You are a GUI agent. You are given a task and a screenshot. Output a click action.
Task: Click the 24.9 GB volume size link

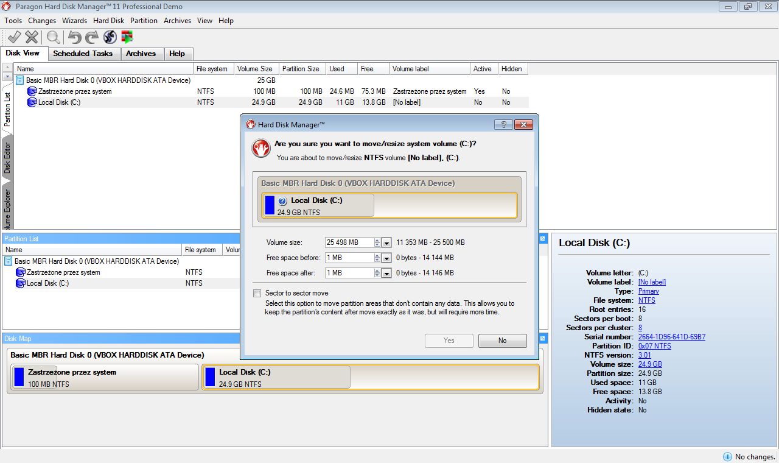650,364
